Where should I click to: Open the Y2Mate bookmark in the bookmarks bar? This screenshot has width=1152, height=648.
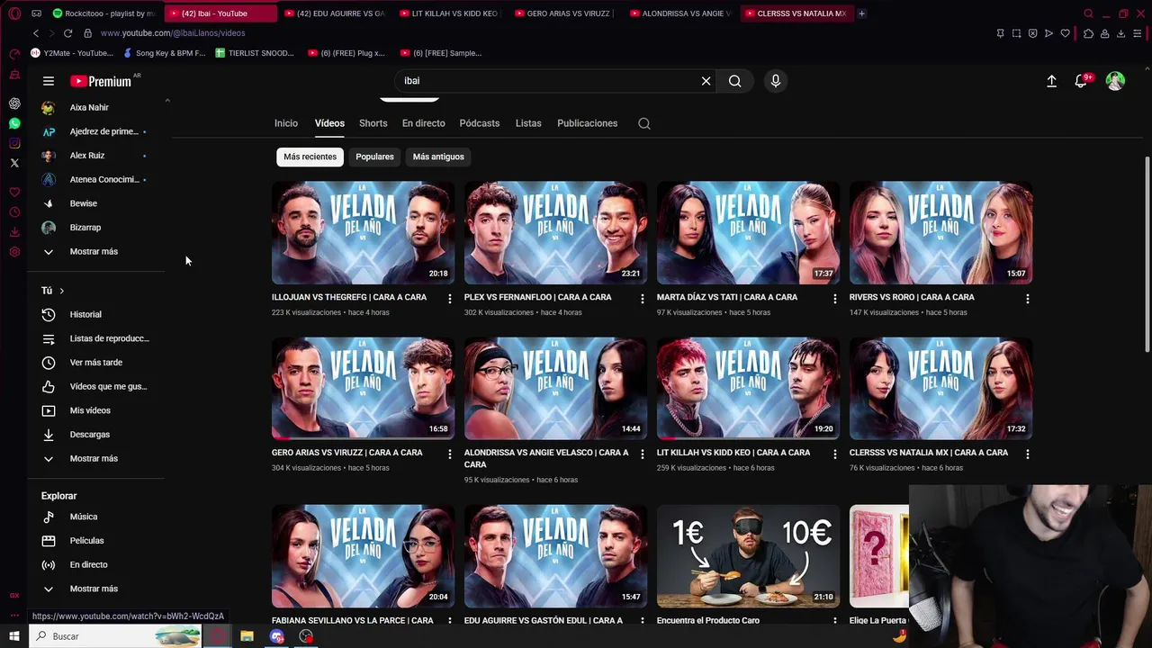[72, 53]
